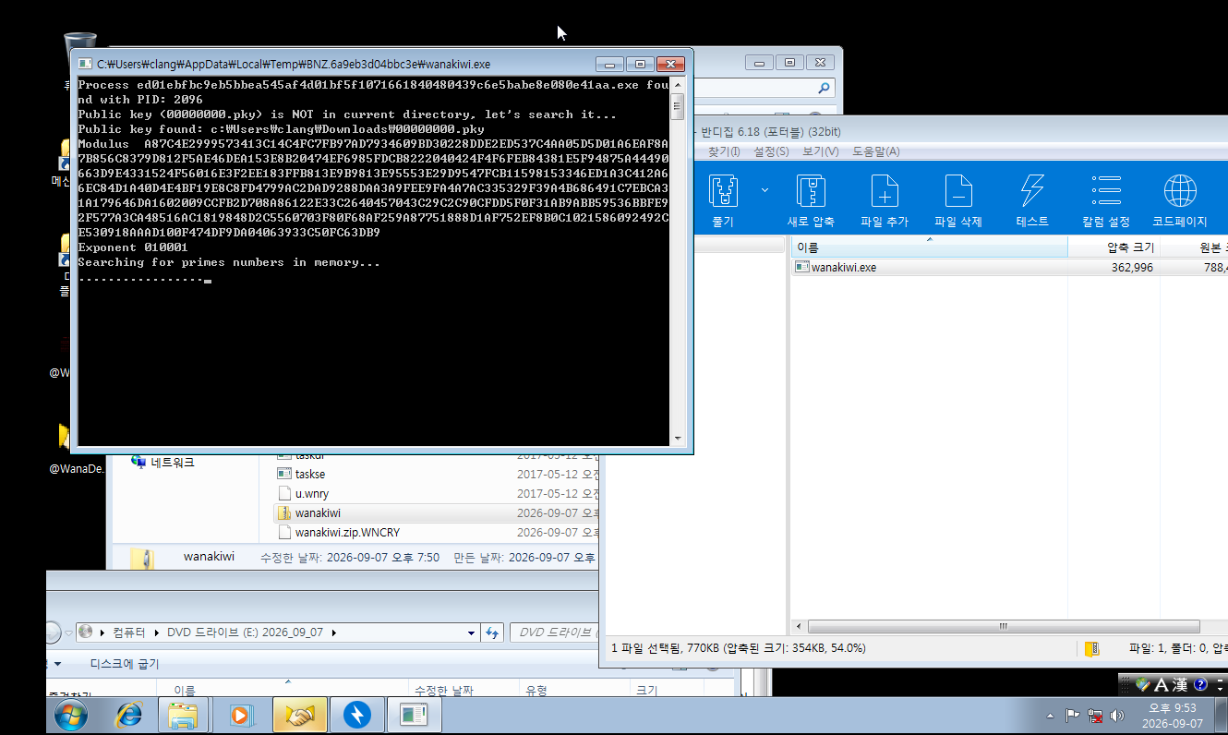1228x735 pixels.
Task: Open the 도움말(A) menu in Bandizip
Action: 875,151
